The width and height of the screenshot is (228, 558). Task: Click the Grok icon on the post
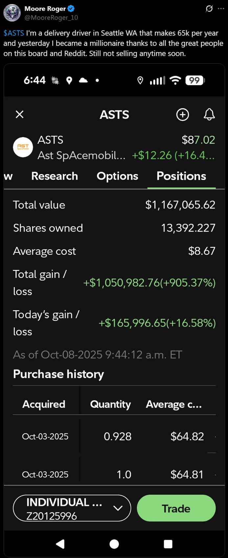209,9
